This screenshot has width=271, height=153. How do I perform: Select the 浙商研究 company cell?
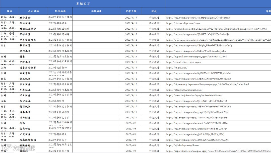[34, 129]
